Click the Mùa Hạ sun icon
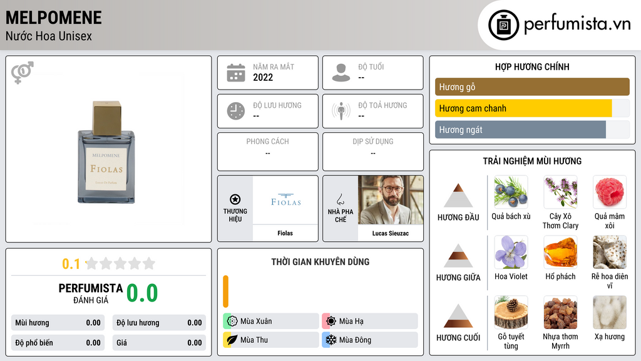 click(x=331, y=321)
